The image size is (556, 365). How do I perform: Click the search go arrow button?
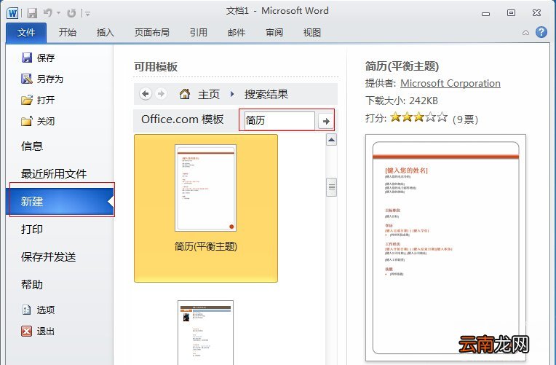point(325,121)
